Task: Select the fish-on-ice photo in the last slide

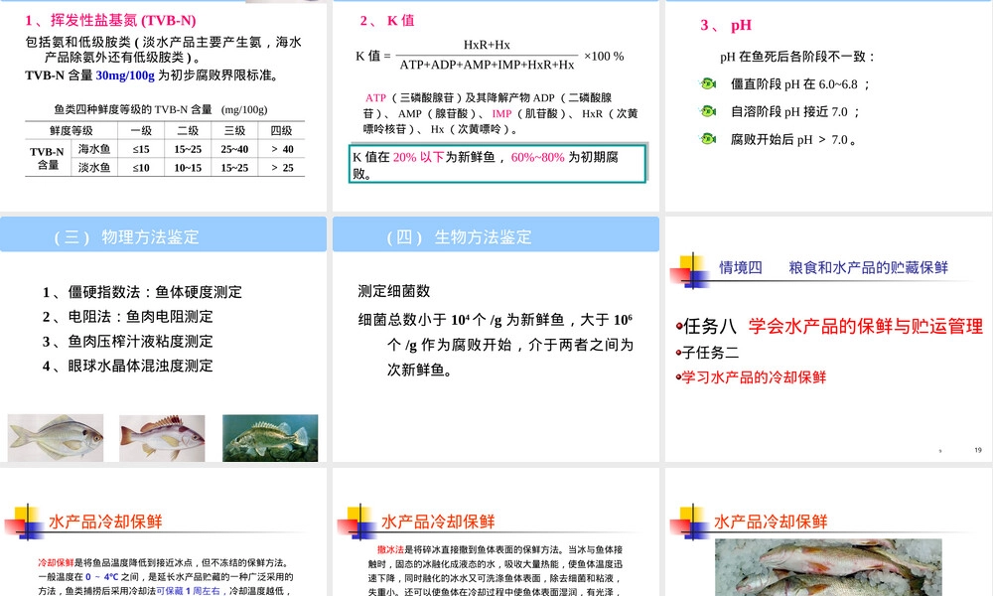Action: (828, 567)
